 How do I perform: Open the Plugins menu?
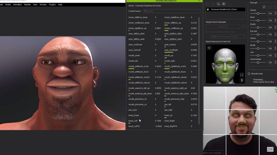tap(52, 5)
